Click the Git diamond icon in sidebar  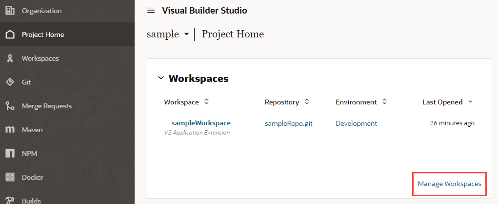[10, 82]
